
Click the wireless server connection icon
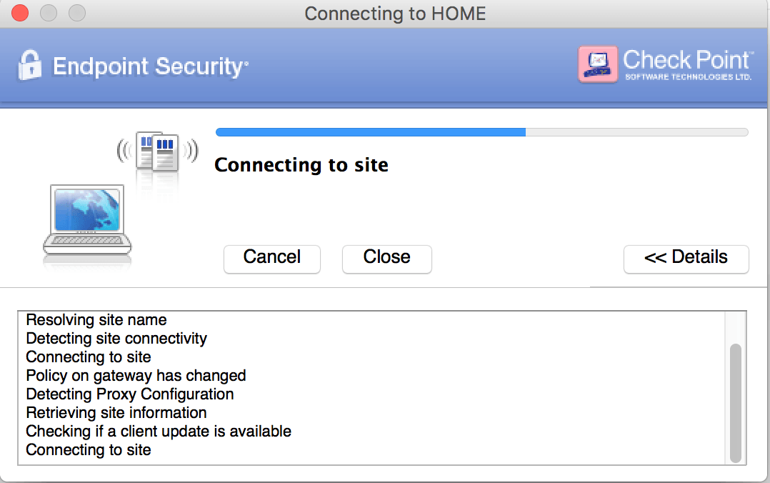pyautogui.click(x=157, y=151)
